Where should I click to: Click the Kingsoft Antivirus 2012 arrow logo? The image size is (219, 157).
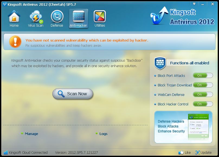pos(159,15)
